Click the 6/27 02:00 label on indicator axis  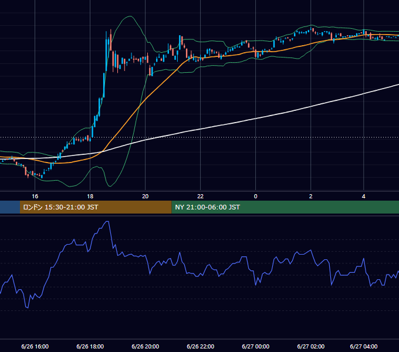tap(311, 346)
